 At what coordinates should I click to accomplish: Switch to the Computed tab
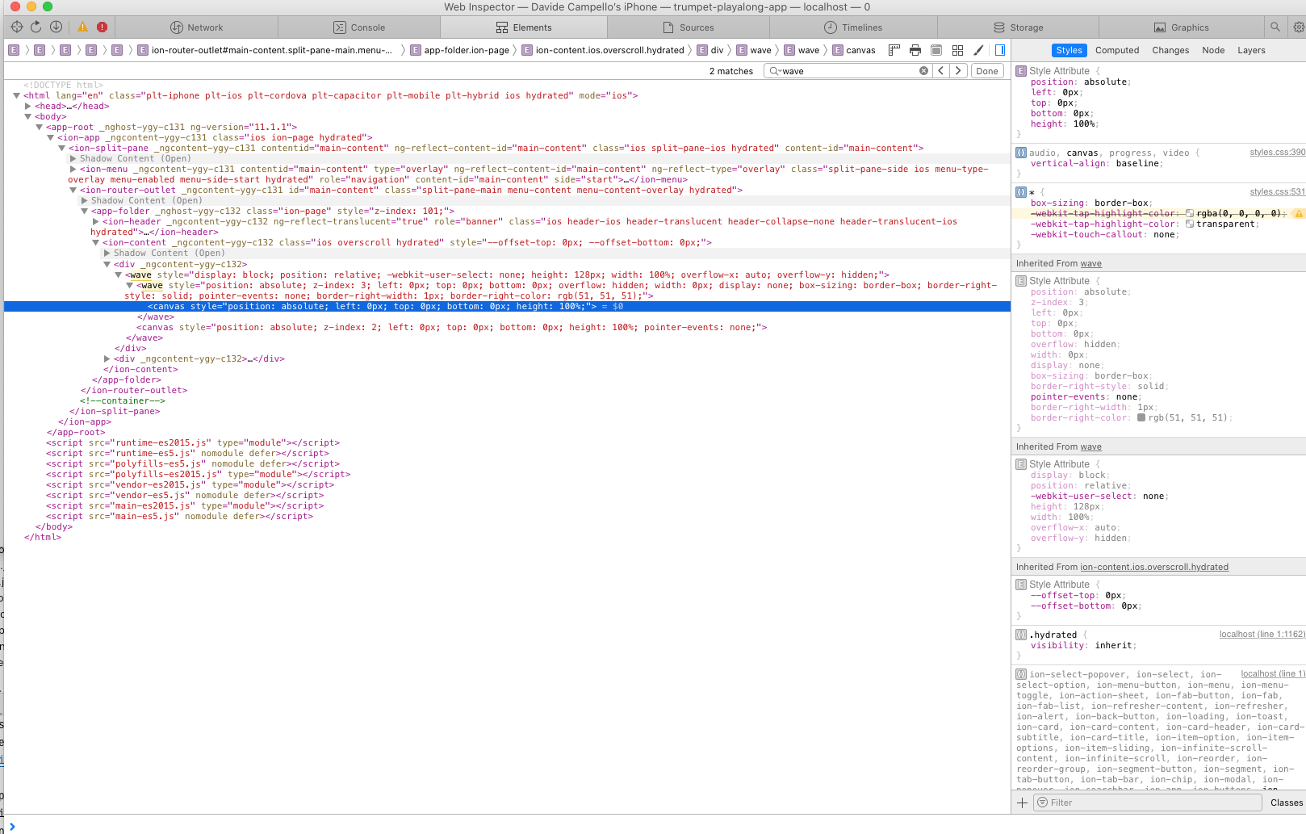pos(1117,49)
